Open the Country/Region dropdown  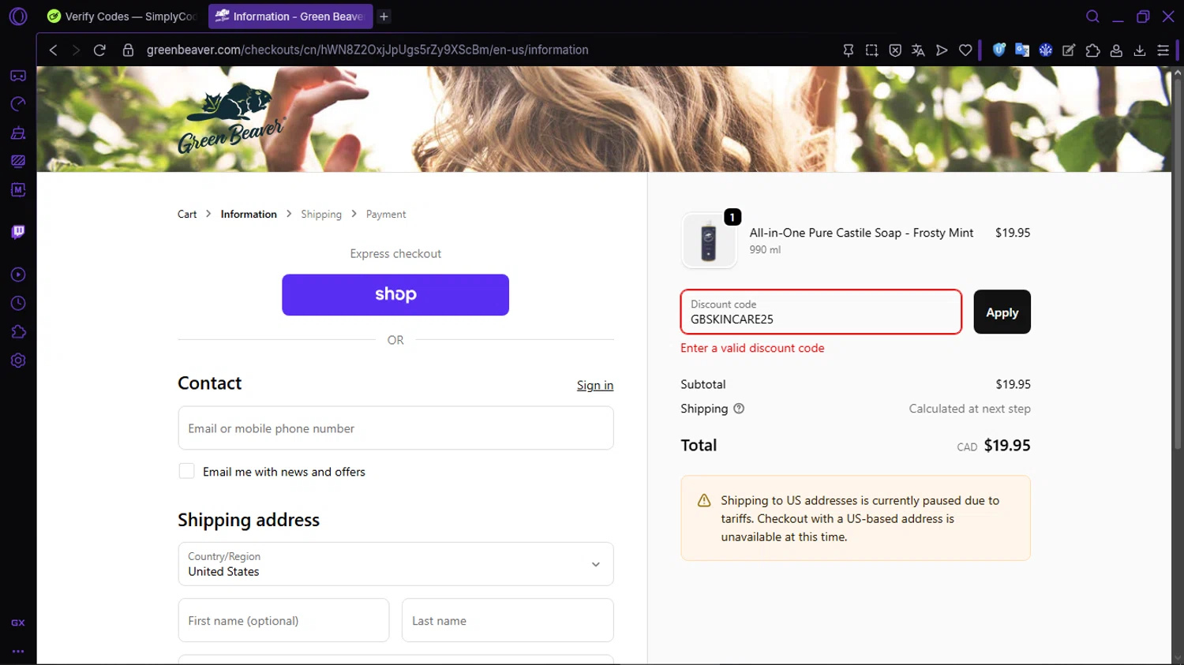pos(395,564)
